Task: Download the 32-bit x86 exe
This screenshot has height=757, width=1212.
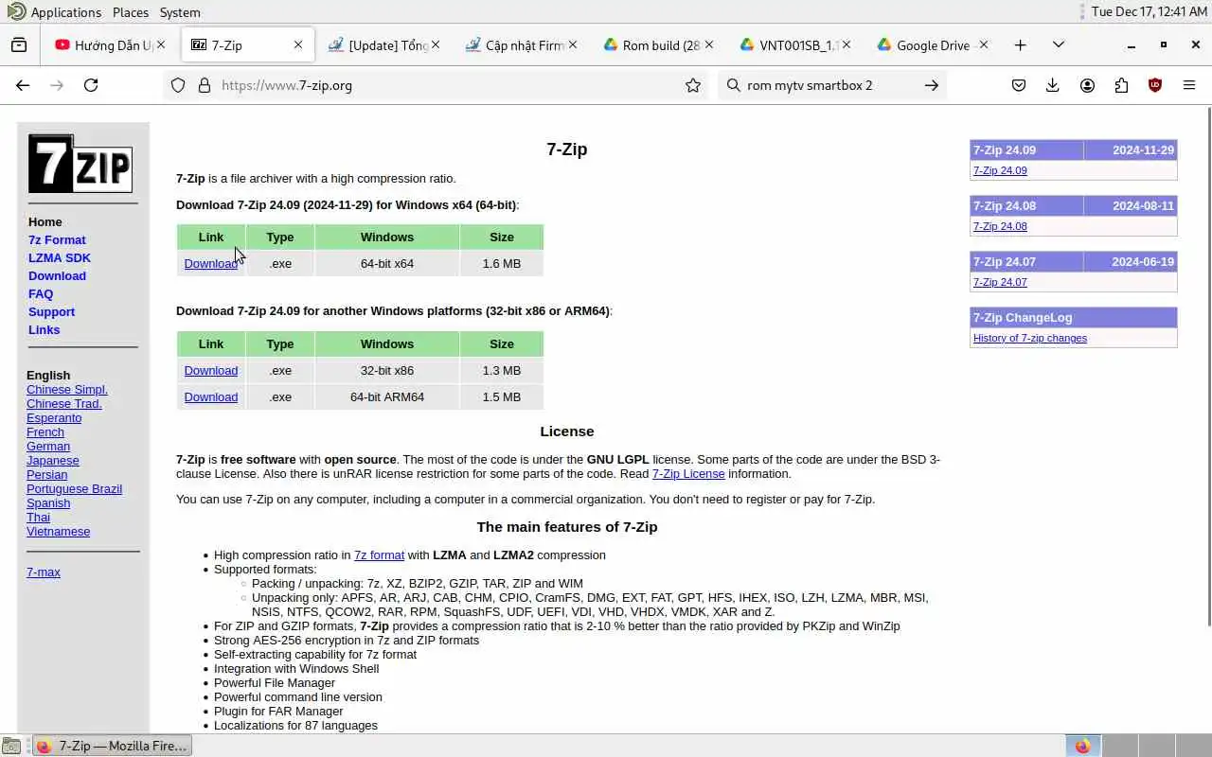Action: [x=210, y=371]
